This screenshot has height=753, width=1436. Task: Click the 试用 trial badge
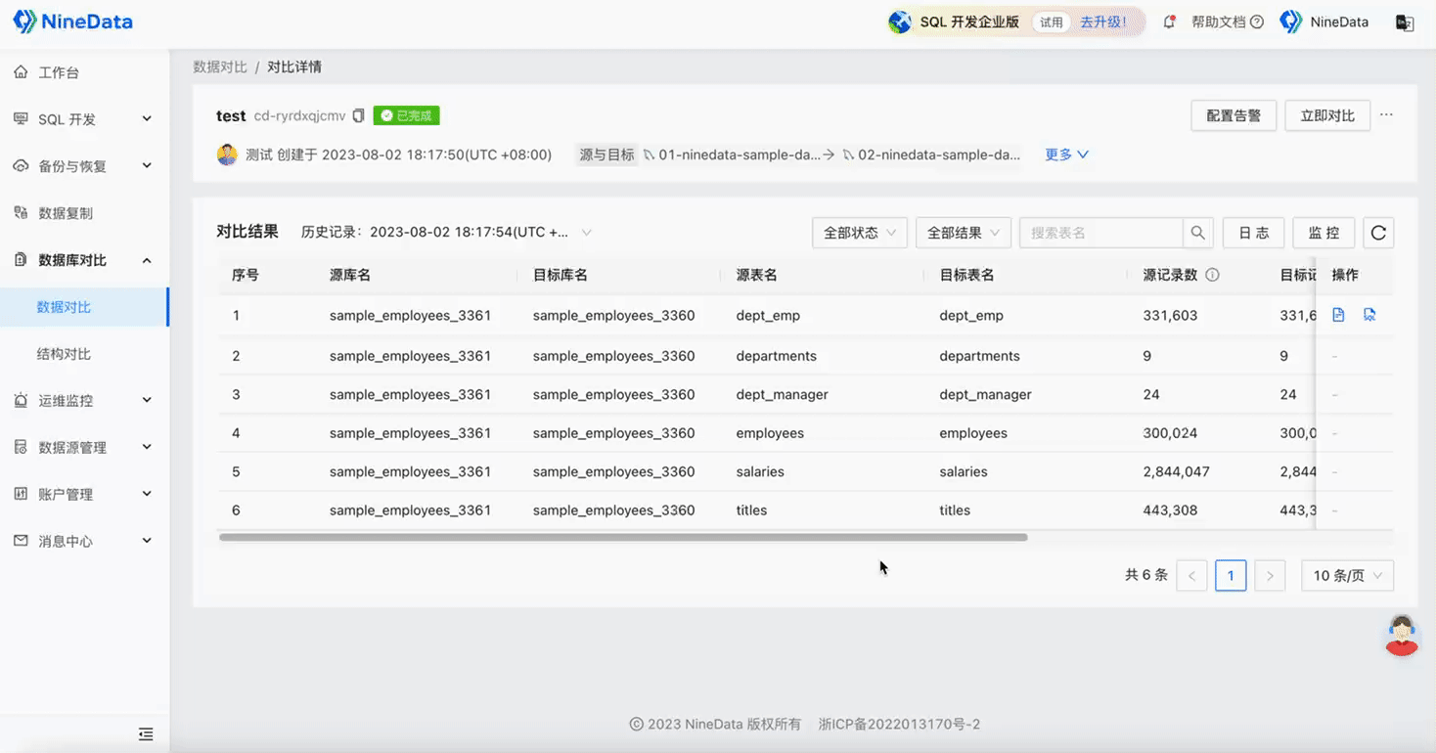(1052, 22)
